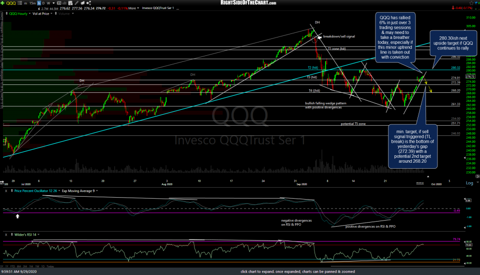Select the 1D time span
The image size is (480, 275).
[x=43, y=267]
